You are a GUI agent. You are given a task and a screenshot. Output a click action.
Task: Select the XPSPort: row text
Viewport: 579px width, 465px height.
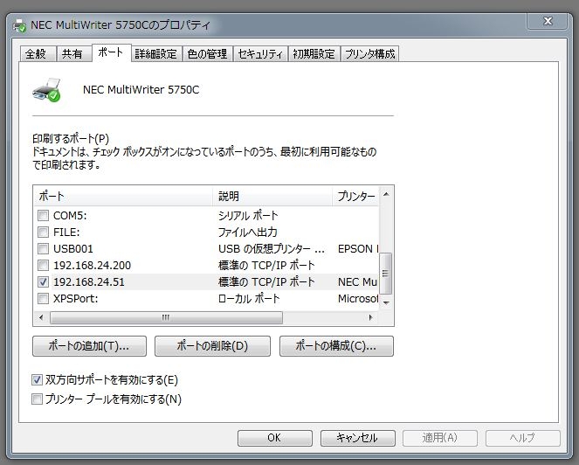pos(76,298)
